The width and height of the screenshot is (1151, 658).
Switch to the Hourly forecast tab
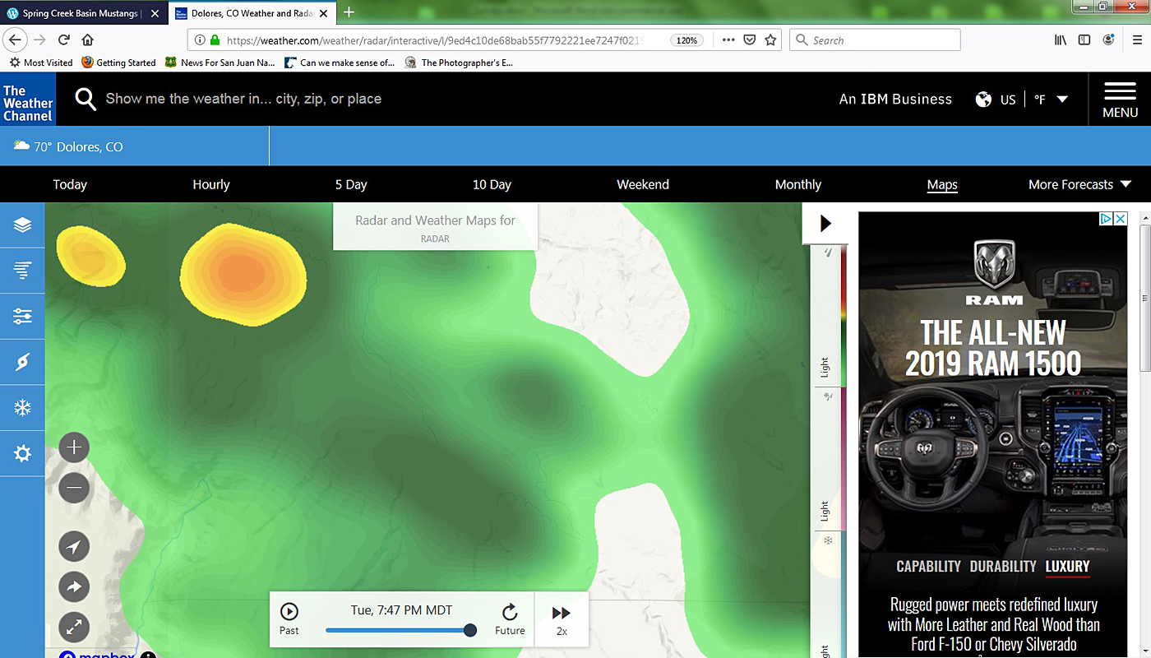211,185
